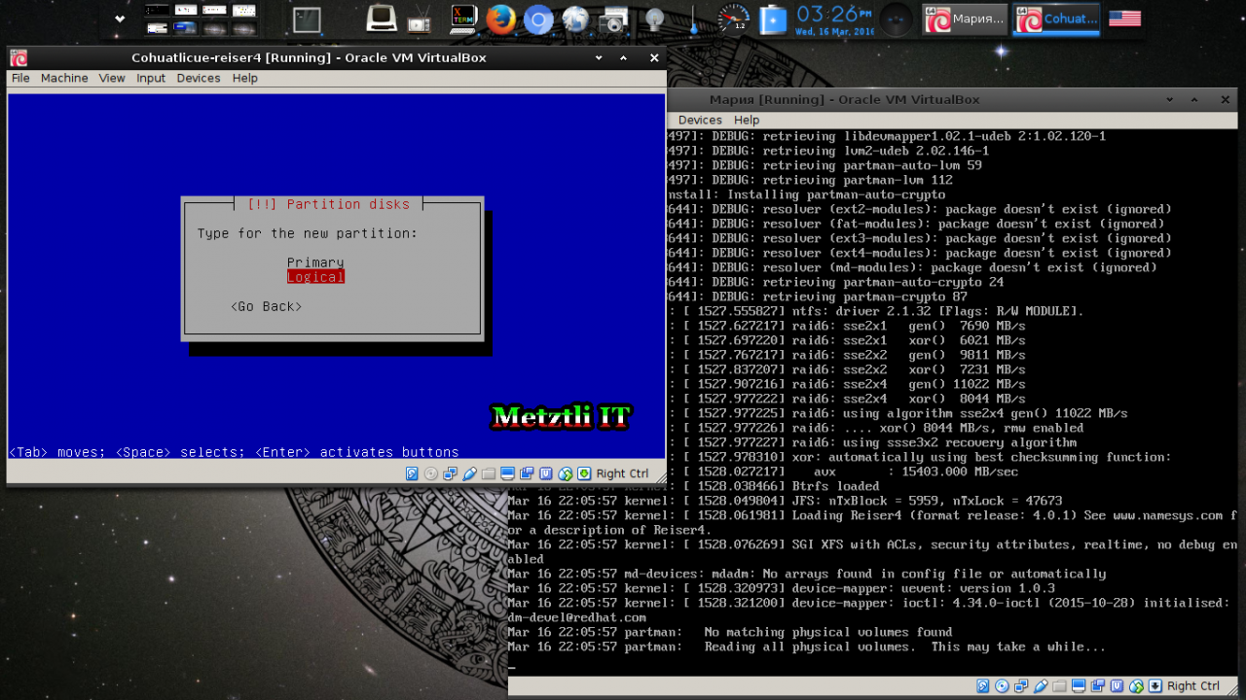Select Primary partition type option
This screenshot has width=1246, height=700.
315,262
